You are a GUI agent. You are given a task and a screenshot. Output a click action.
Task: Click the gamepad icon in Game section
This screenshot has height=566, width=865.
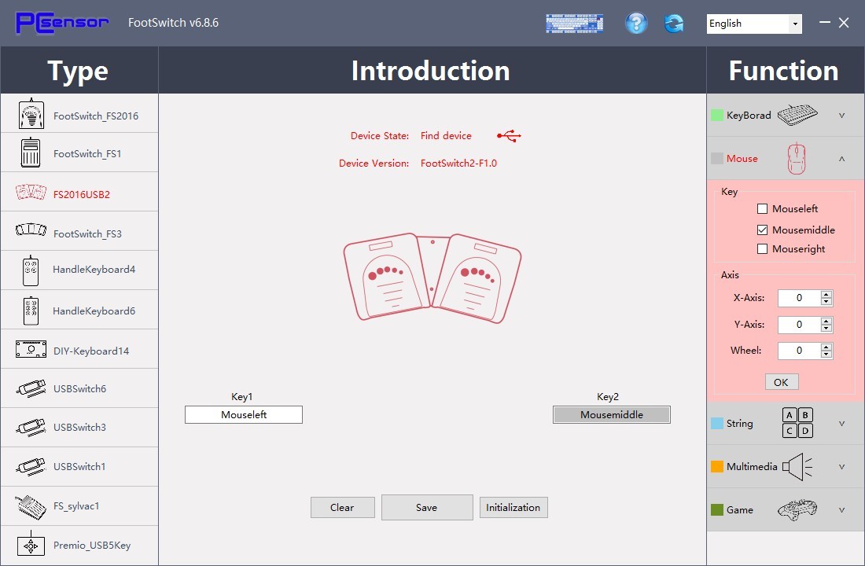pos(797,509)
